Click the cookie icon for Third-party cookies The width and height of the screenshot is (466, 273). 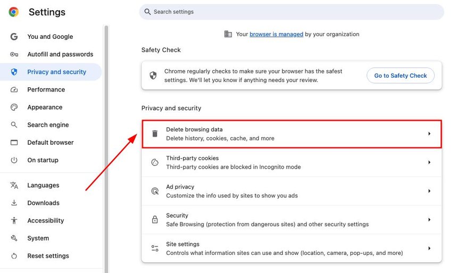[155, 162]
